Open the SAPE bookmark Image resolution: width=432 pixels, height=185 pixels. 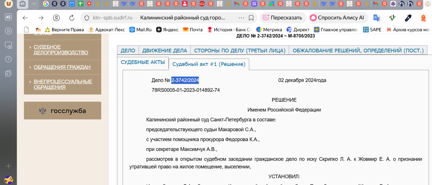[x=372, y=30]
